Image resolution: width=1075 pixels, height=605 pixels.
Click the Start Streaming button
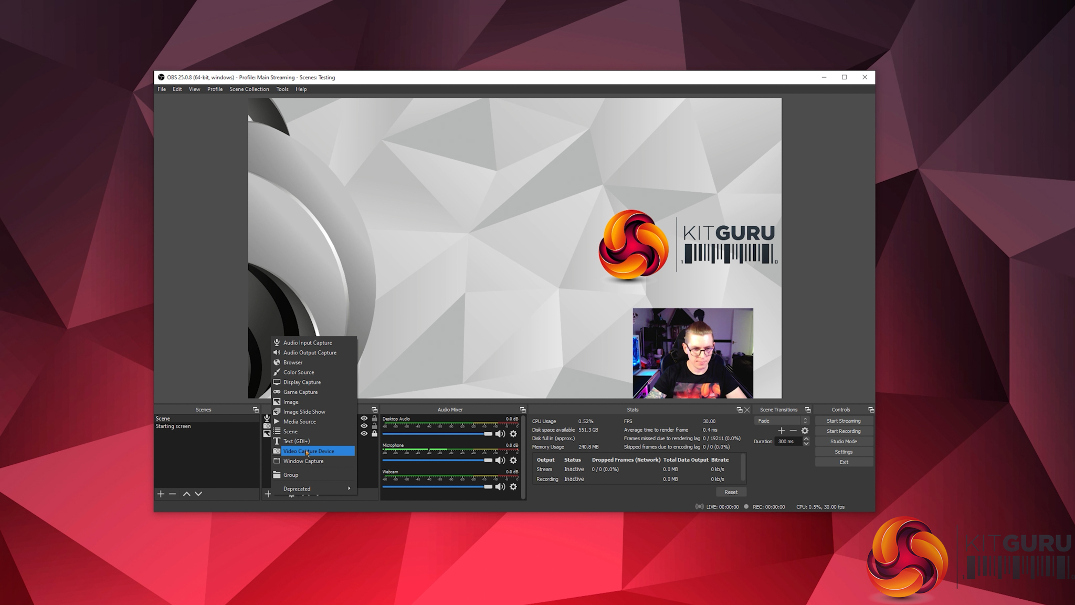tap(843, 421)
